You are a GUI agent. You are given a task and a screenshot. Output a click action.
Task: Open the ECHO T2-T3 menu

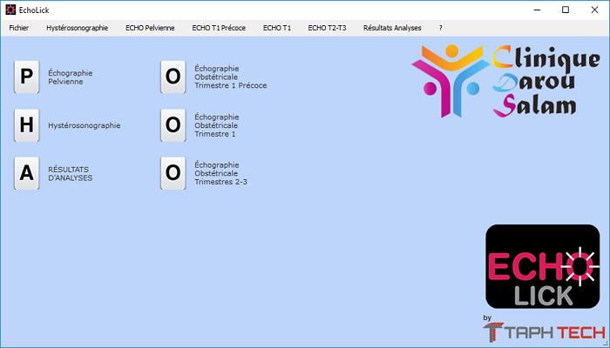point(327,28)
